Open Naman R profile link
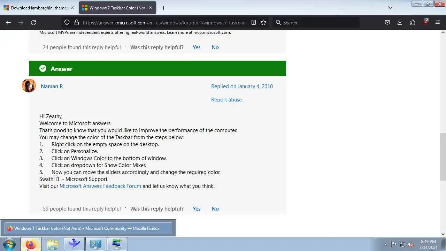Image resolution: width=446 pixels, height=251 pixels. 52,86
